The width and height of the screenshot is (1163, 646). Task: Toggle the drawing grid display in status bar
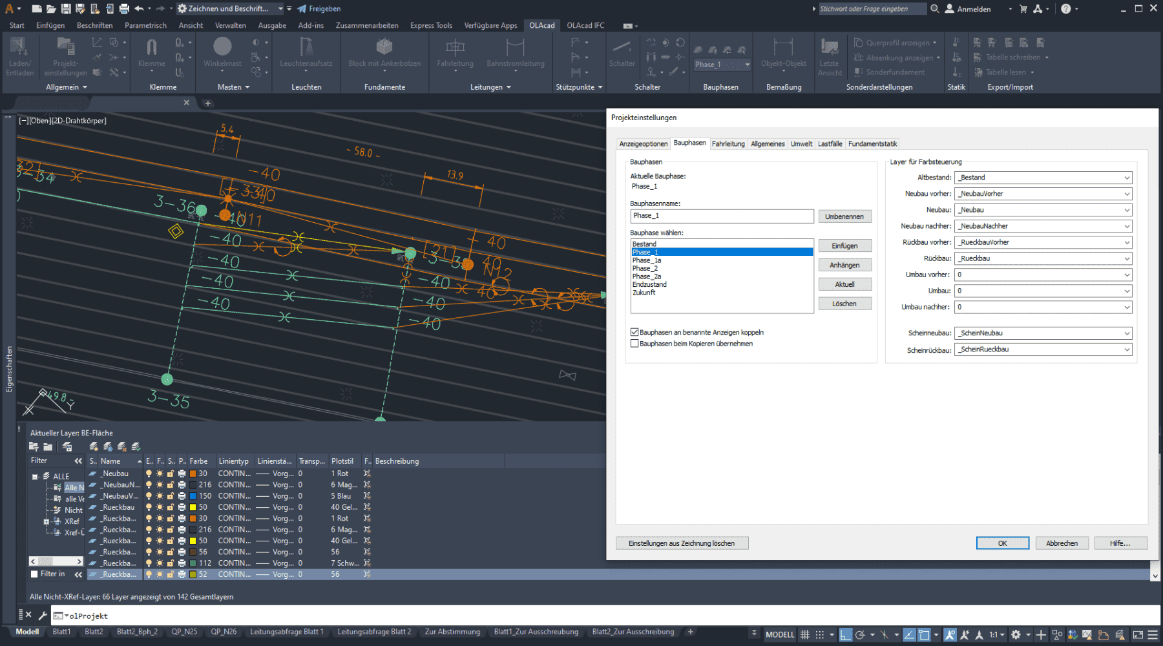804,634
